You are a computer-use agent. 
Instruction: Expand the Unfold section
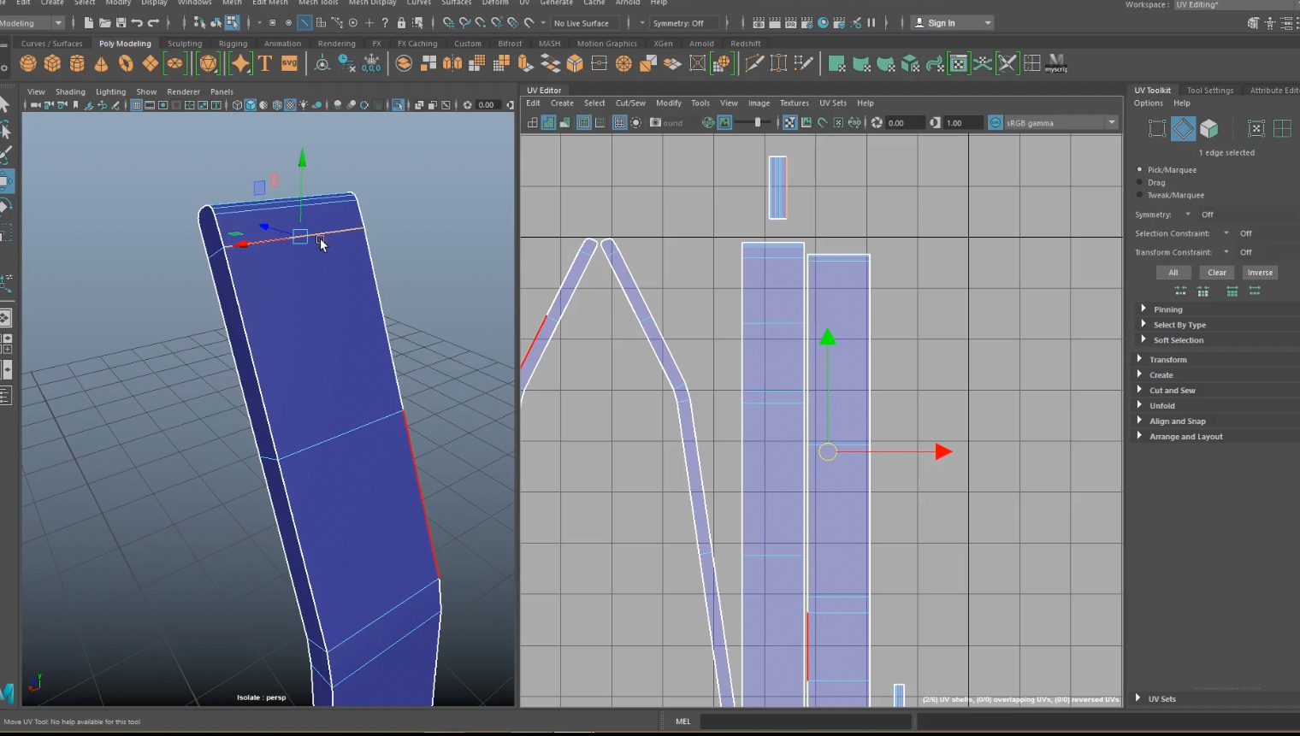(1161, 406)
